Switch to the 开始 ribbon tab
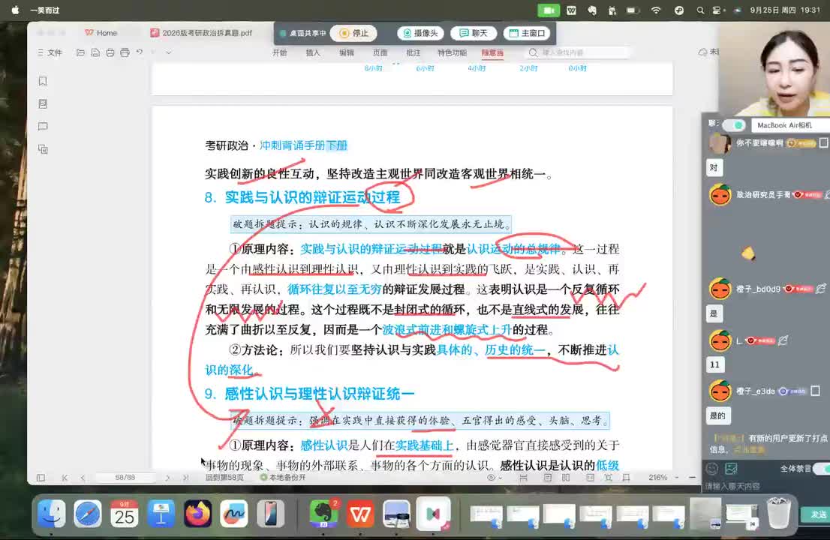The width and height of the screenshot is (830, 540). coord(279,52)
